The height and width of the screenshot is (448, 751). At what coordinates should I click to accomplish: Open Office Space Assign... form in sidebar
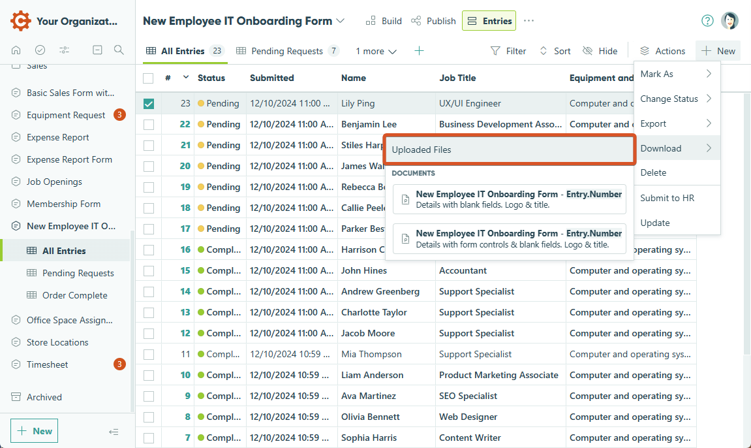coord(69,320)
